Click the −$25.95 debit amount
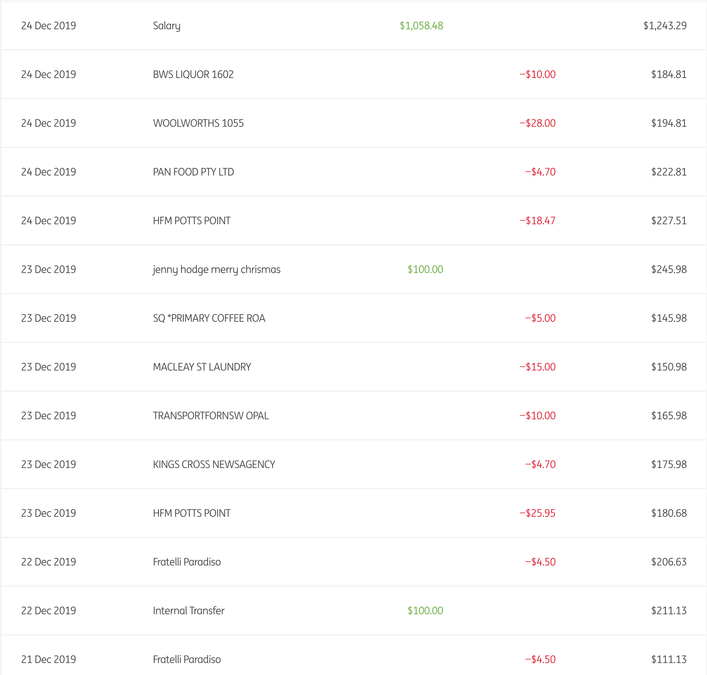Image resolution: width=707 pixels, height=675 pixels. [537, 513]
